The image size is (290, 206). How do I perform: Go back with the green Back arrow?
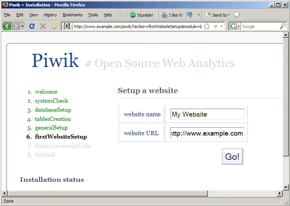[7, 27]
